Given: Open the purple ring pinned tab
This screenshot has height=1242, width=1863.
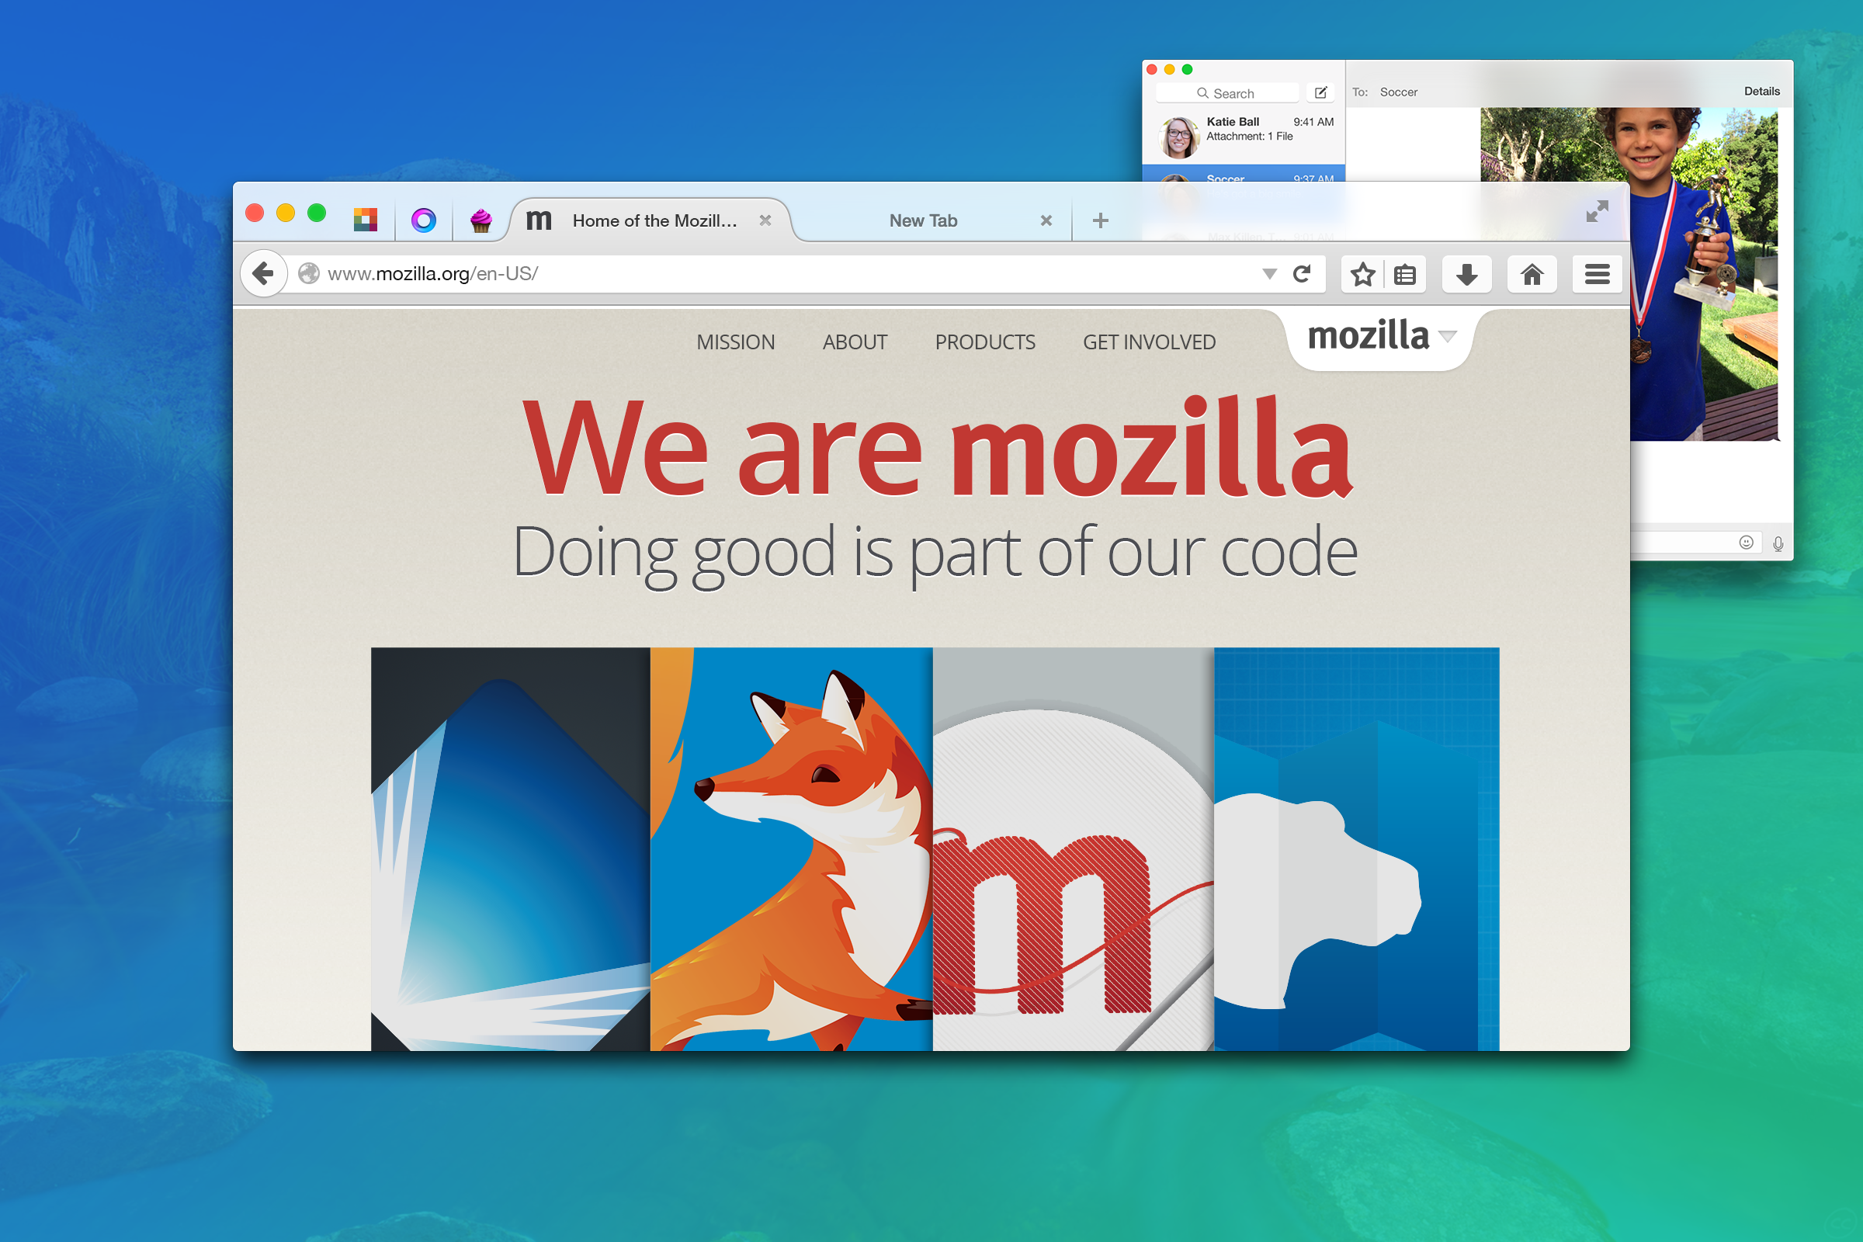Looking at the screenshot, I should point(424,220).
